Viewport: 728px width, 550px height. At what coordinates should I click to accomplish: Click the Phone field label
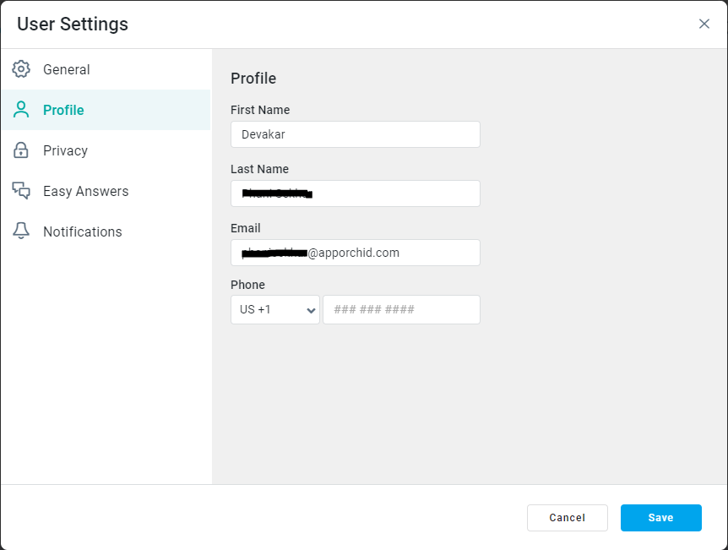click(247, 285)
